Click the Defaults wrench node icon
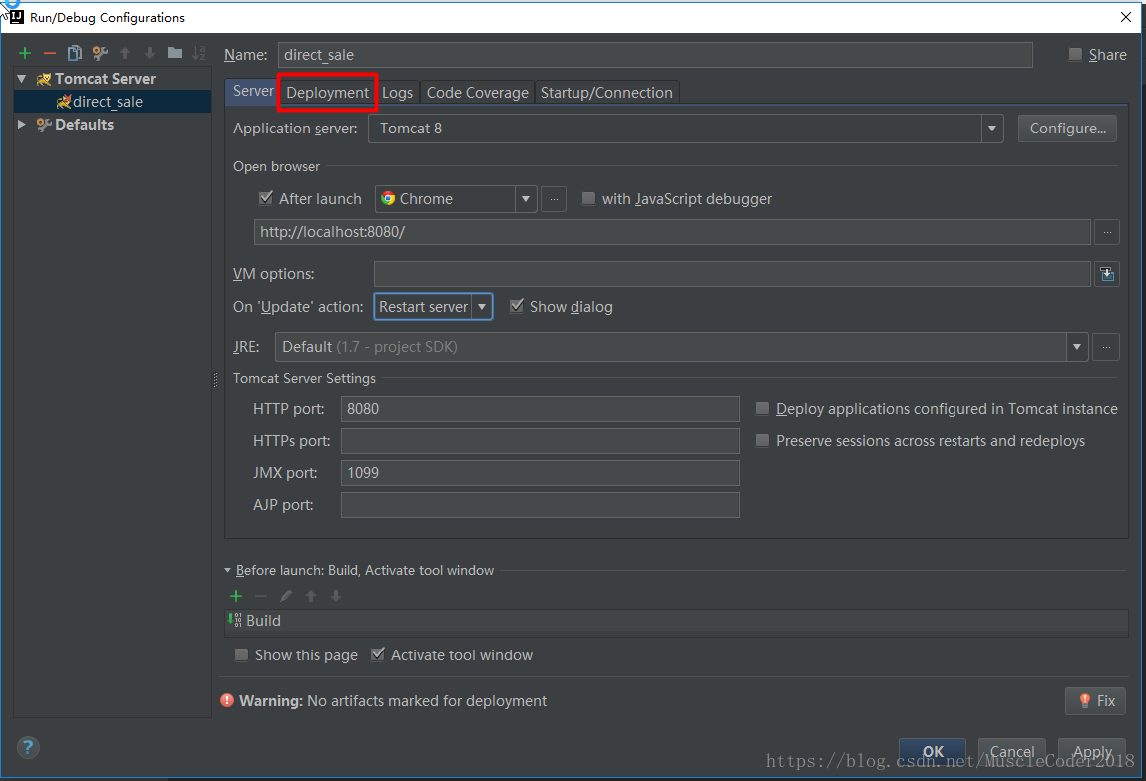The width and height of the screenshot is (1146, 781). pos(44,125)
